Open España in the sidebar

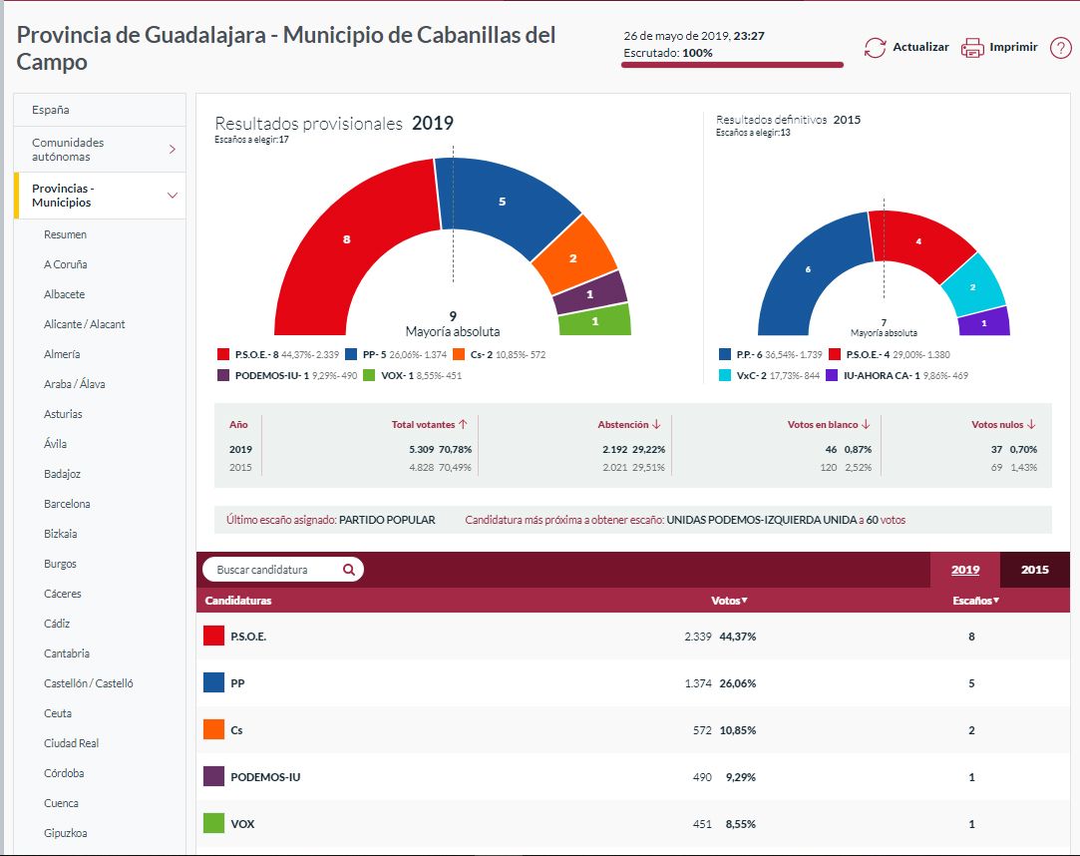point(50,110)
